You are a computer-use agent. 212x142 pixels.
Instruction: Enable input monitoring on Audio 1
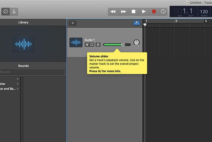coord(98,45)
